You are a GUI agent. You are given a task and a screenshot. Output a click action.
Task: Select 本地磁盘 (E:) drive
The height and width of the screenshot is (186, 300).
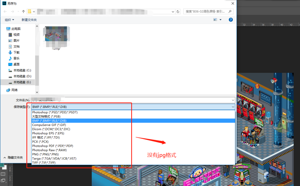coord(19,82)
